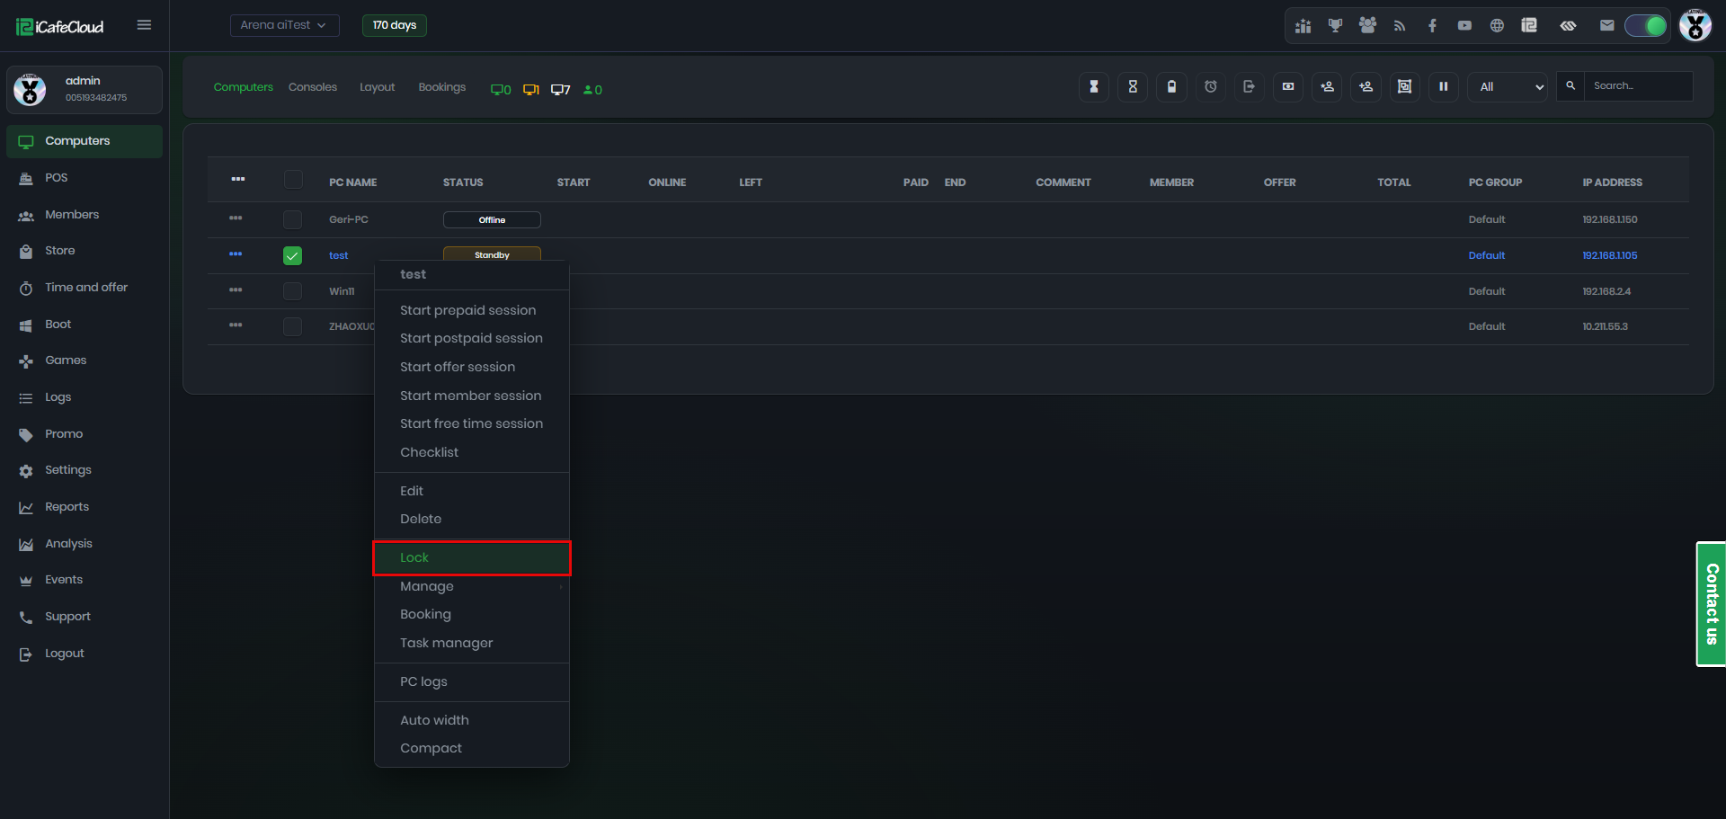Viewport: 1726px width, 819px height.
Task: Expand the Arena aiTest dropdown
Action: tap(284, 25)
